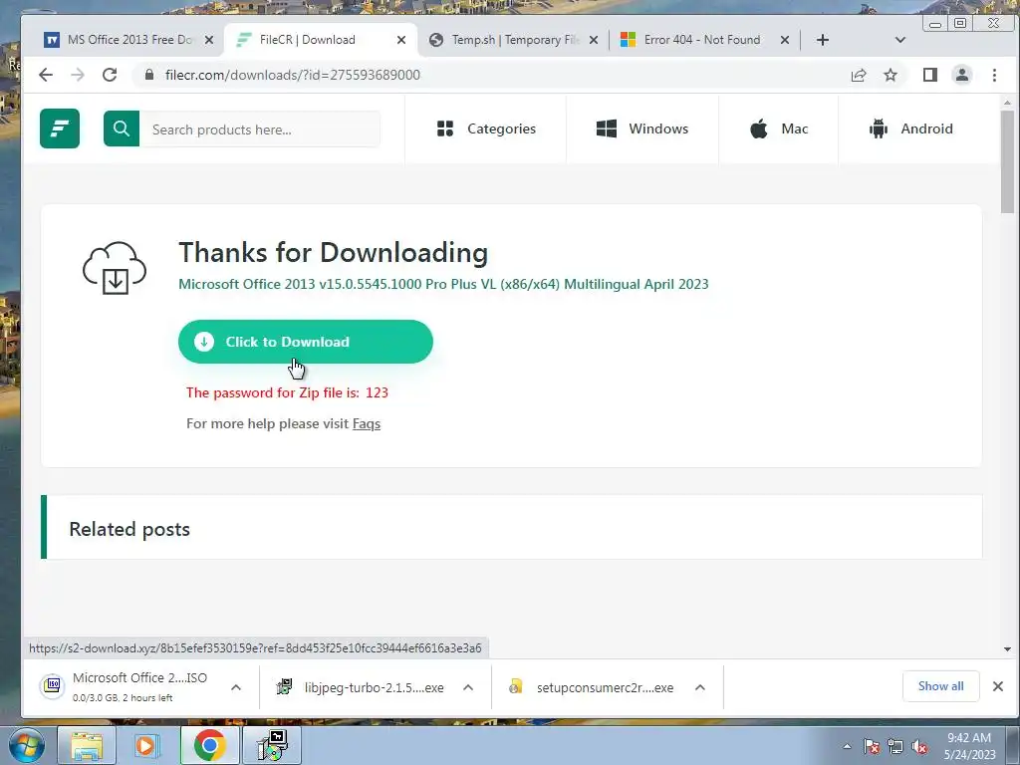Reload the page with refresh icon

(110, 75)
